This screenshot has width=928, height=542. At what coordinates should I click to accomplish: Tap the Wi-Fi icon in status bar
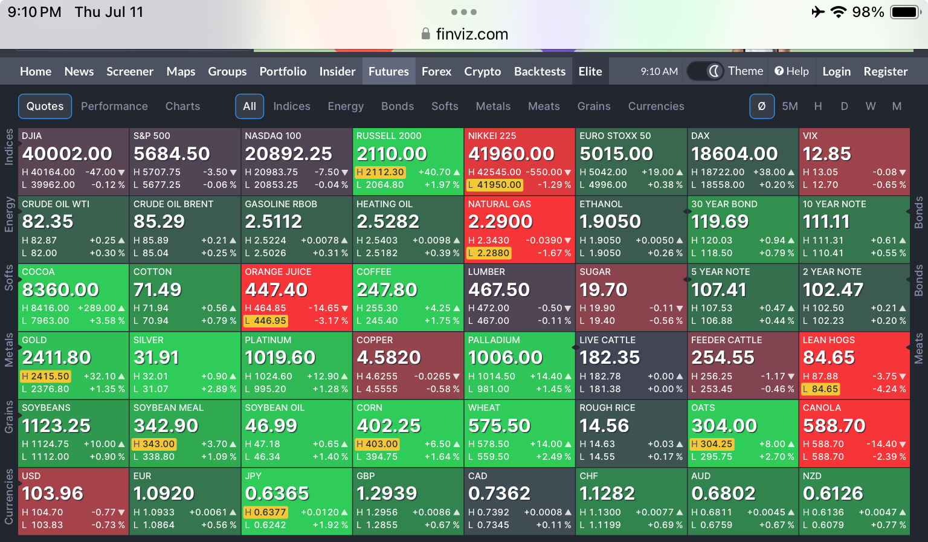click(838, 12)
